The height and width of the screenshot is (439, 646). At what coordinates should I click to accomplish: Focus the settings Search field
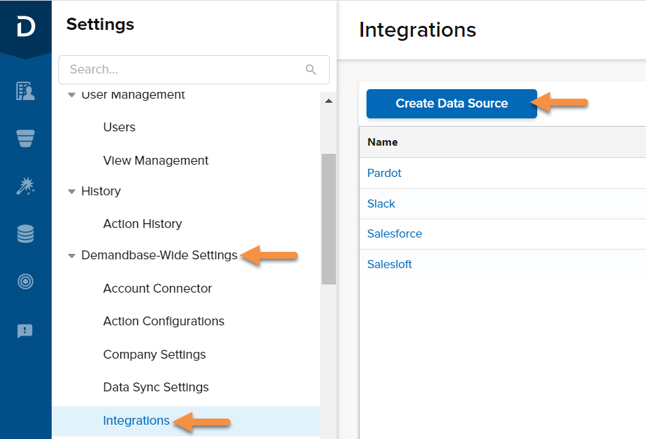(194, 69)
